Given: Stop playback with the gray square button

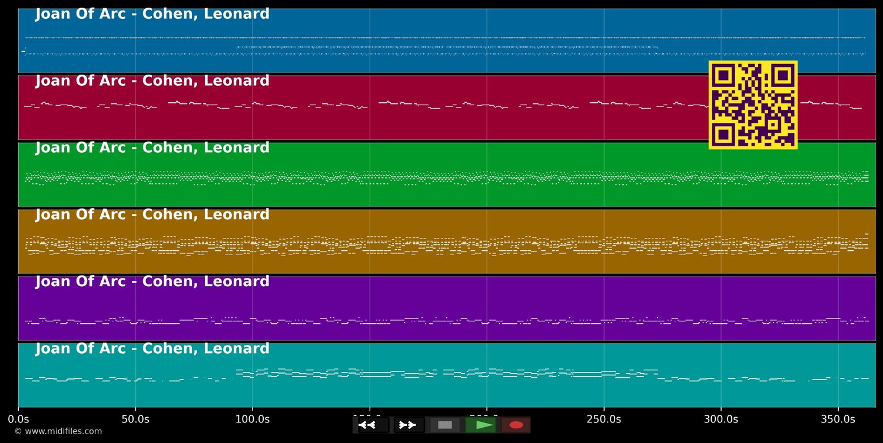Looking at the screenshot, I should click(x=445, y=425).
